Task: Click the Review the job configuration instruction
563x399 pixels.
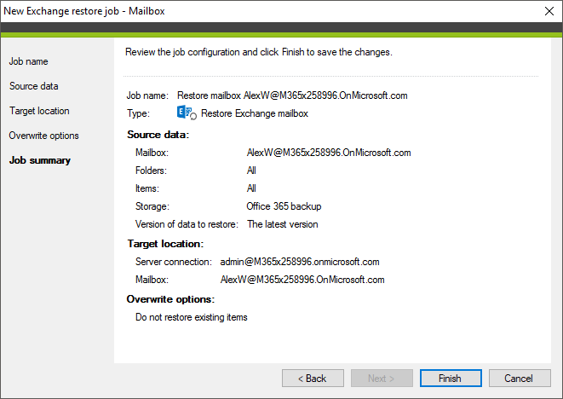Action: [x=259, y=53]
